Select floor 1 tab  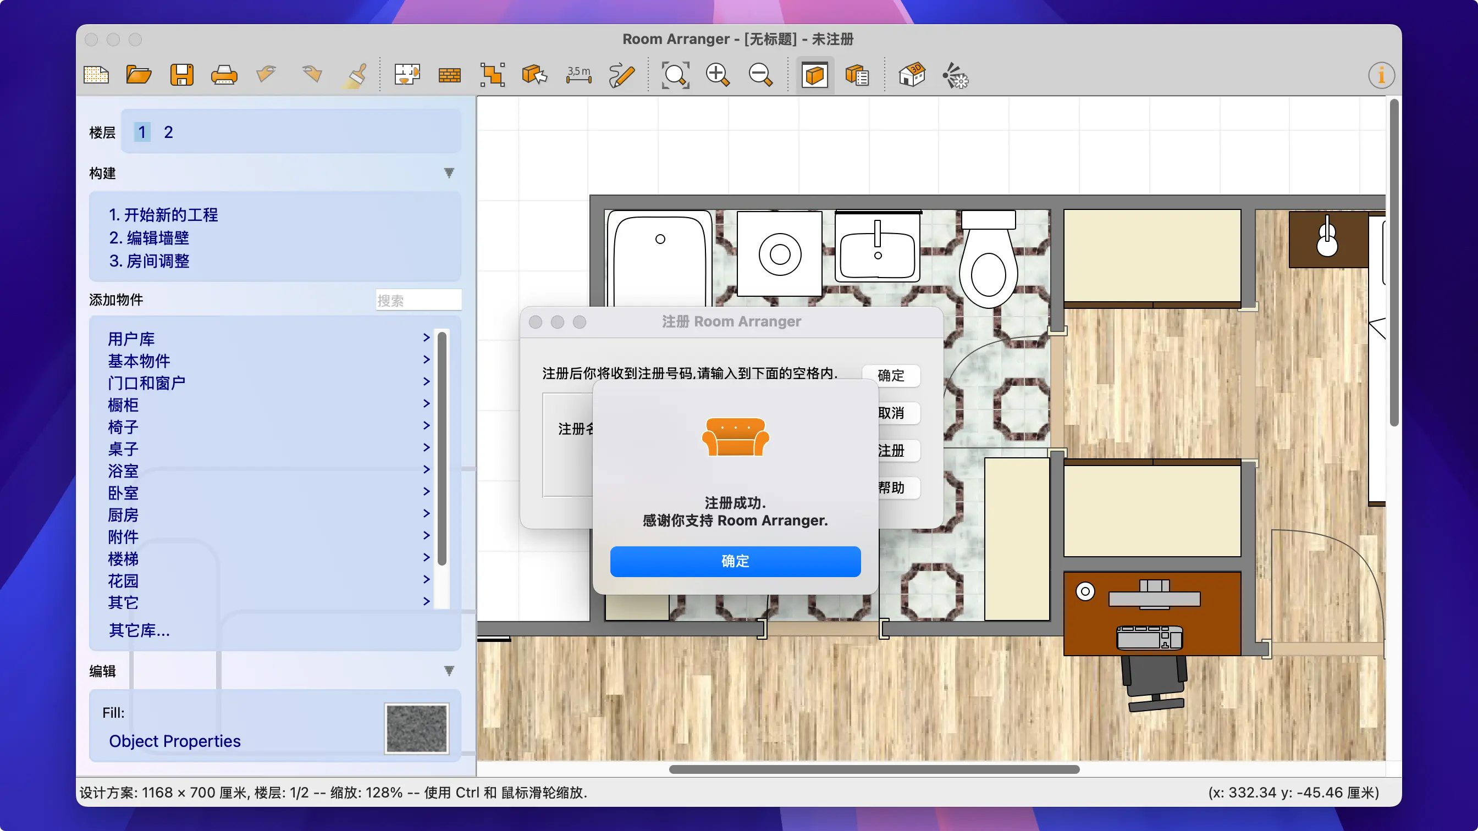[142, 132]
